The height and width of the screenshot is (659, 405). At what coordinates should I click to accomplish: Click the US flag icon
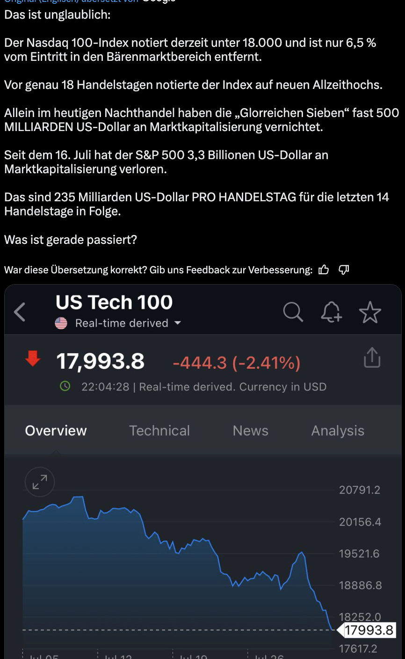[x=61, y=323]
